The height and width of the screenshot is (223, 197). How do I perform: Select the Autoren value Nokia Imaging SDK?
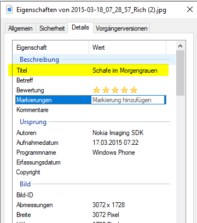click(118, 133)
